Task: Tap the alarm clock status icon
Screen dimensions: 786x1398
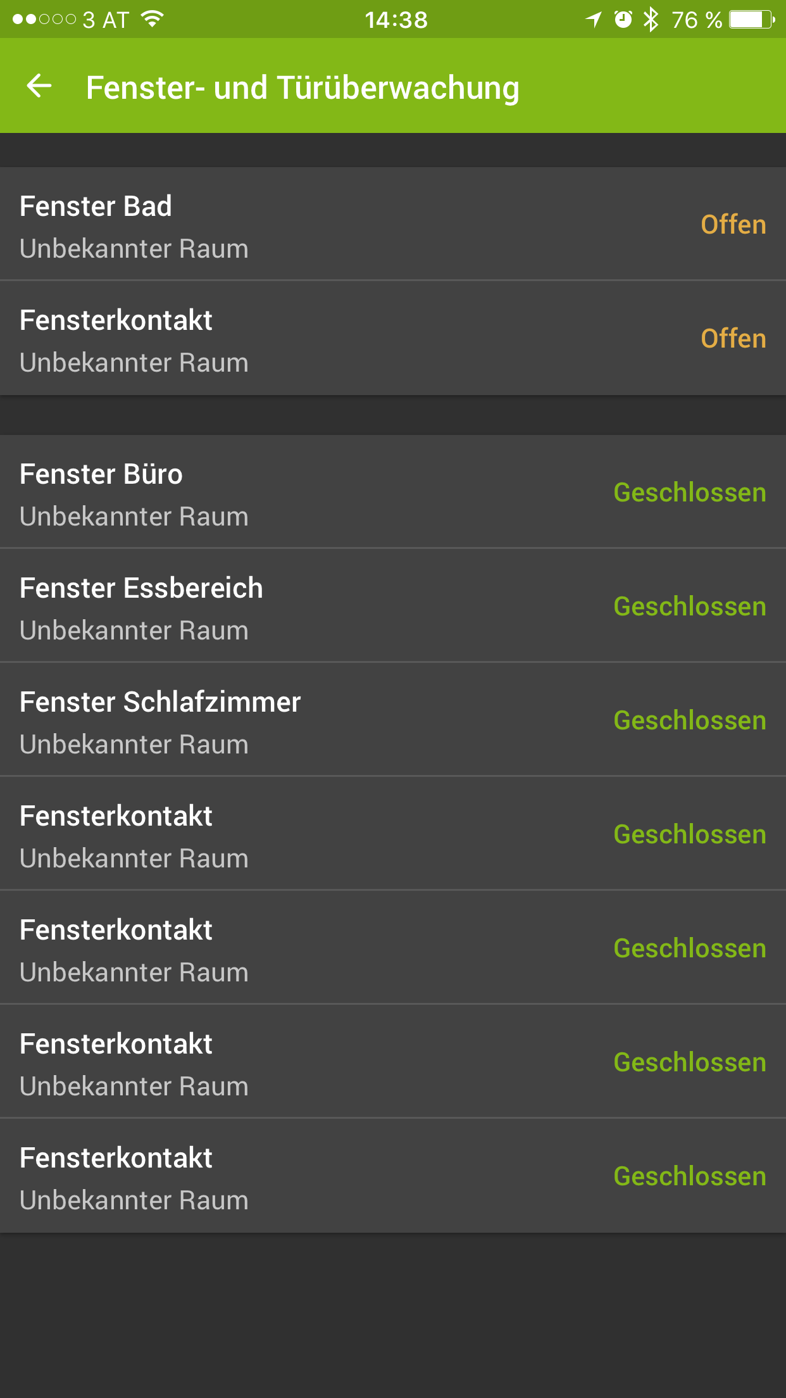Action: tap(623, 20)
